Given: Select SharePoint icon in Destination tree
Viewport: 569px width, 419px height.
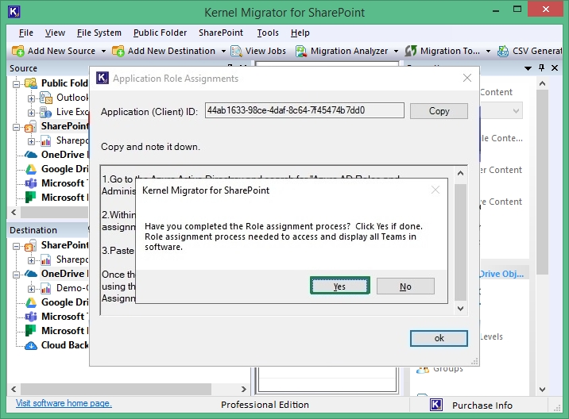Looking at the screenshot, I should [x=31, y=246].
